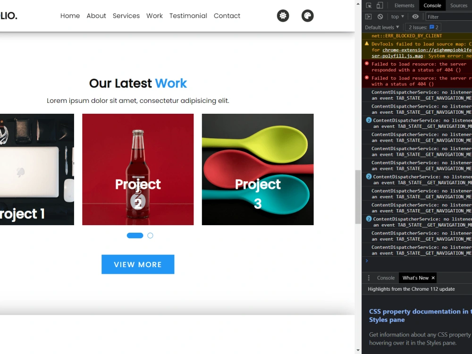Select the Console tab in the drawer
This screenshot has width=472, height=354.
[x=386, y=278]
